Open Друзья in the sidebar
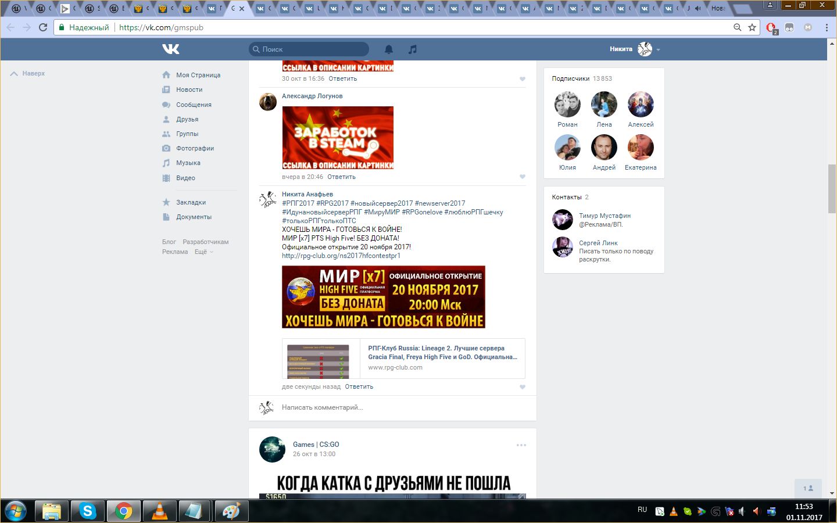The width and height of the screenshot is (837, 523). pyautogui.click(x=187, y=119)
